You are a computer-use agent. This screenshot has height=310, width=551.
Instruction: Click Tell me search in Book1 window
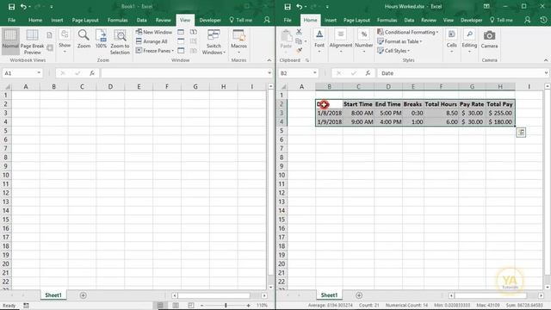[241, 20]
